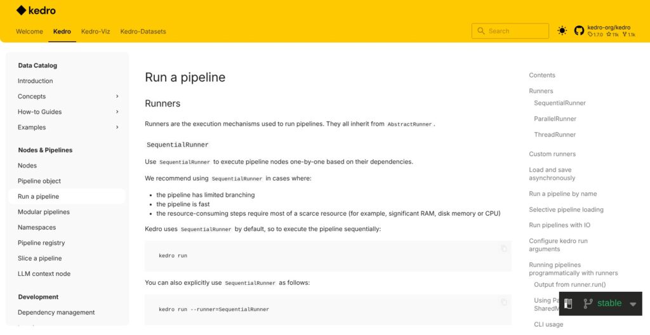
Task: Jump to Running pipelines programmatically with runners
Action: pyautogui.click(x=573, y=269)
